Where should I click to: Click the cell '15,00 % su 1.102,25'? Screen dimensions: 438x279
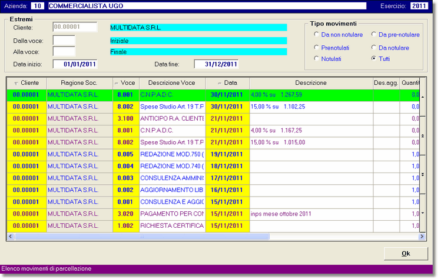click(x=311, y=107)
